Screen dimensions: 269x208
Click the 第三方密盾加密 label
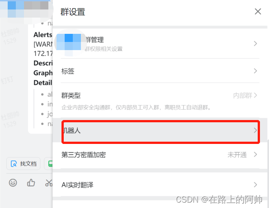pos(84,155)
